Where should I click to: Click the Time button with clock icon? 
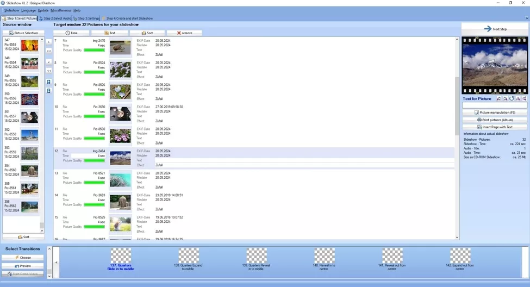pos(71,33)
